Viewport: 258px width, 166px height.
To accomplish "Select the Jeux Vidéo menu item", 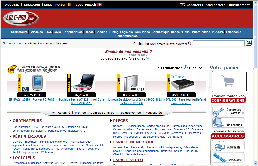I will coord(142,32).
